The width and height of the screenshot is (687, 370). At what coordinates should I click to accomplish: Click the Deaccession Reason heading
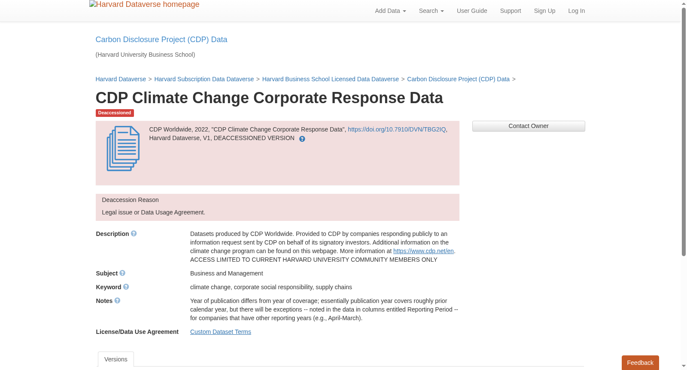click(x=131, y=200)
